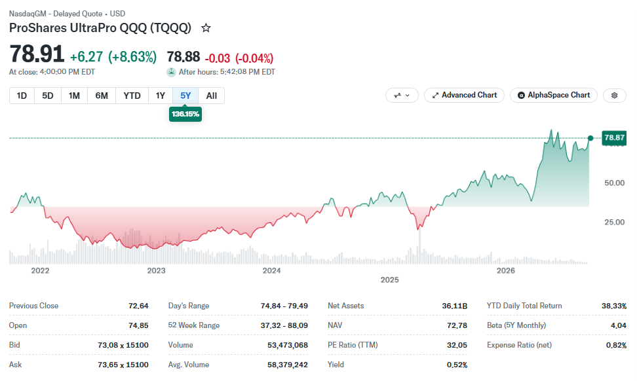Click the At close 4:00:00 PM EDT text
The image size is (637, 381).
click(x=52, y=72)
